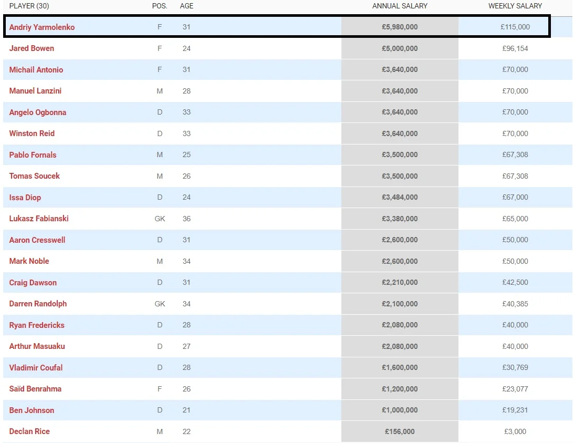Sort by Annual Salary column header
The image size is (574, 443).
pos(400,6)
